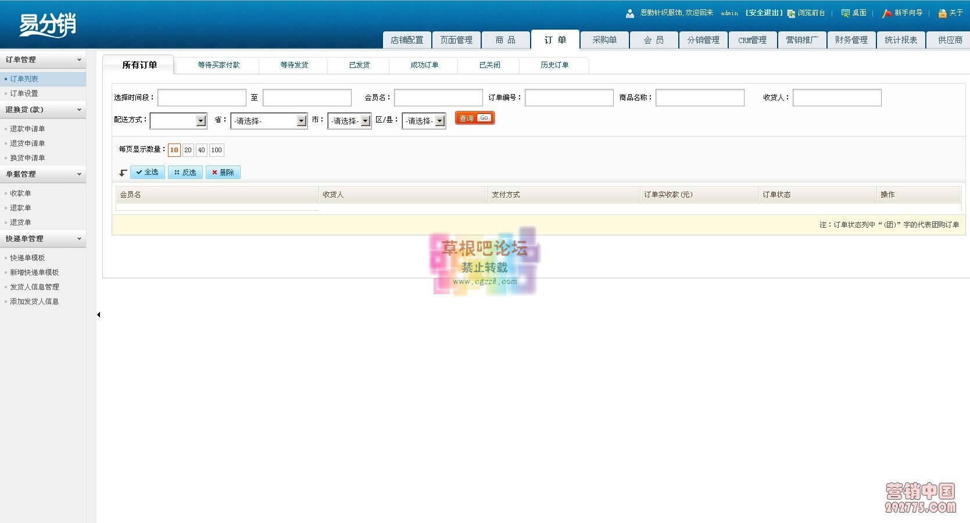This screenshot has width=970, height=523.
Task: Switch to the 等待发货 tab
Action: tap(293, 65)
